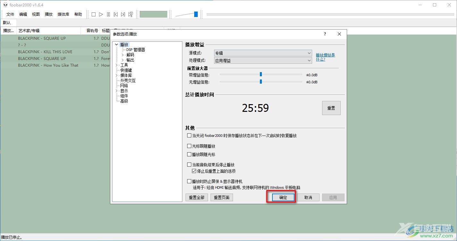Click the 带增益信息 preamp slider handle
457x241 pixels.
click(x=261, y=74)
